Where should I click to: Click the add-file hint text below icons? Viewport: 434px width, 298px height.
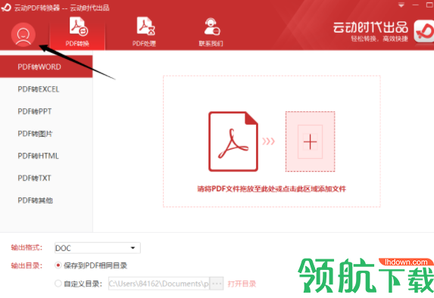coord(271,189)
